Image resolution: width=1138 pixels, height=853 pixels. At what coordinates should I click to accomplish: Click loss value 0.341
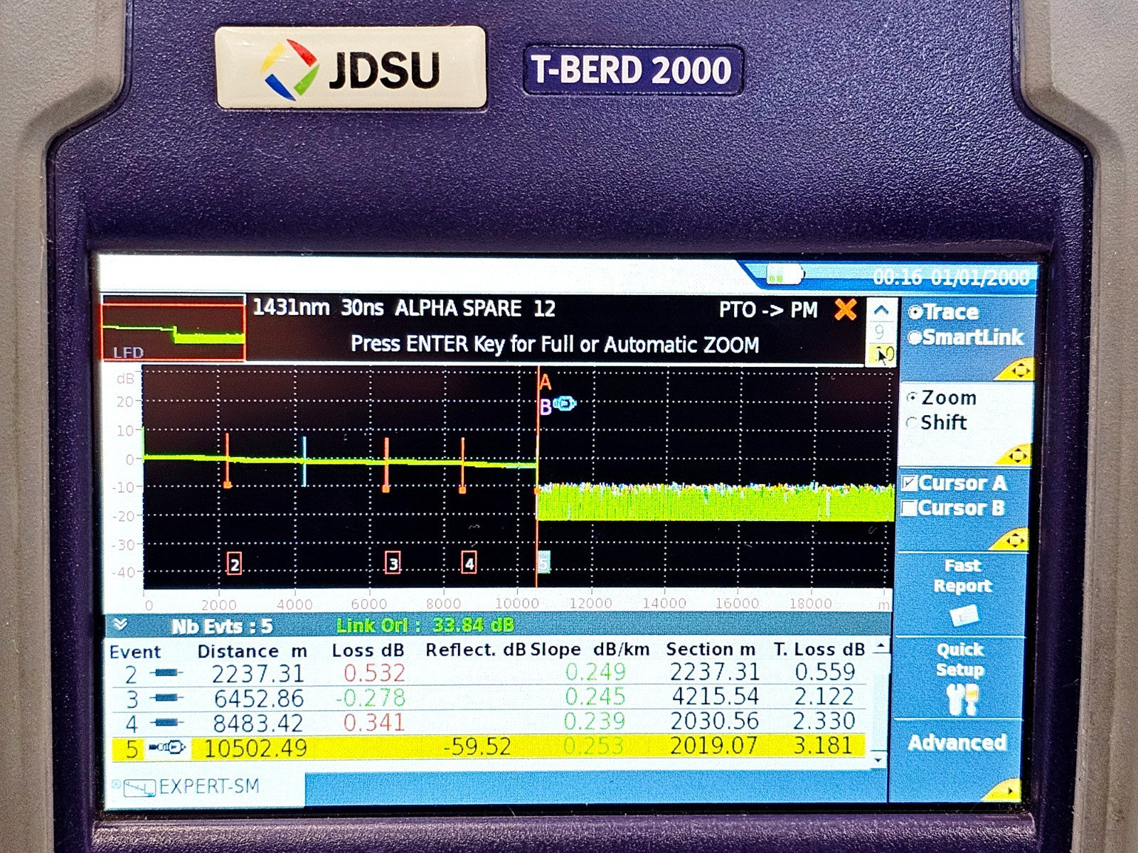click(374, 722)
